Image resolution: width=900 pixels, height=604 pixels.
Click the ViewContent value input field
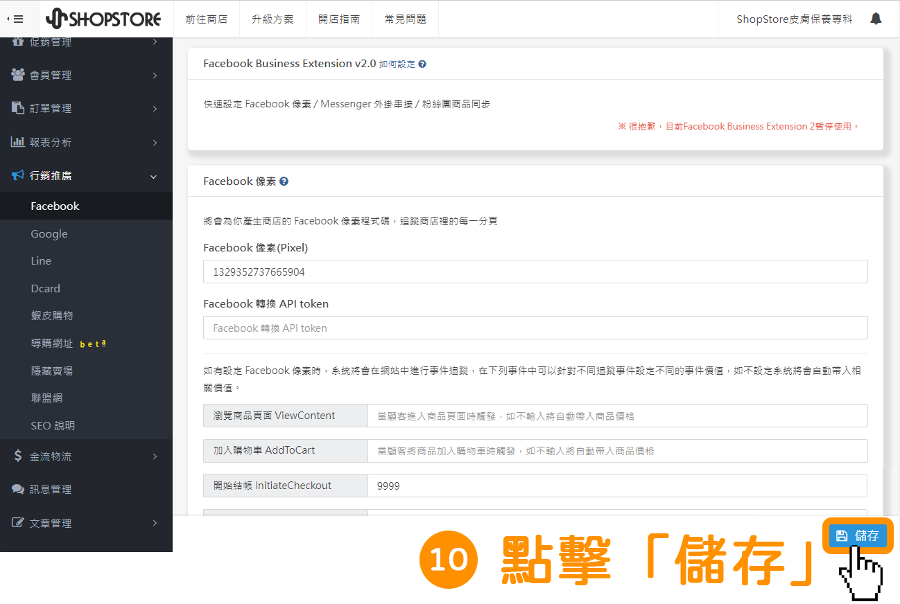pyautogui.click(x=618, y=416)
